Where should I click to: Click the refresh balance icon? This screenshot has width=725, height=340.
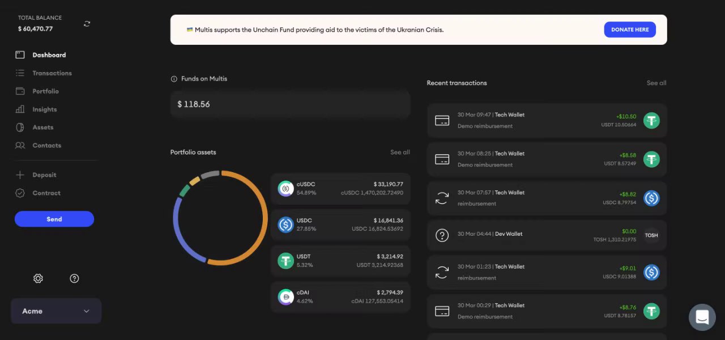(87, 24)
